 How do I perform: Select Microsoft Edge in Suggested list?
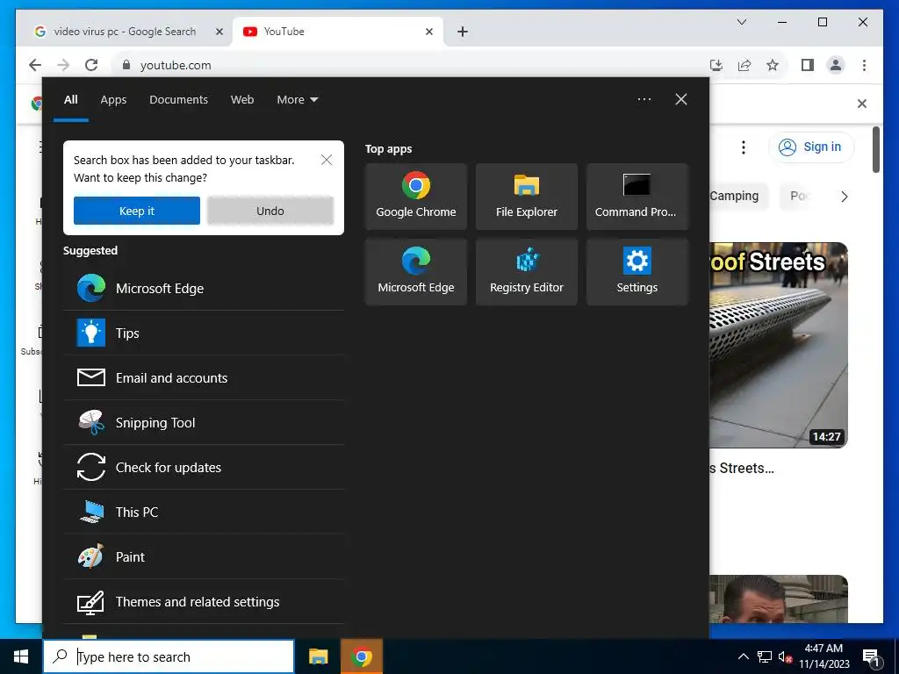[204, 288]
